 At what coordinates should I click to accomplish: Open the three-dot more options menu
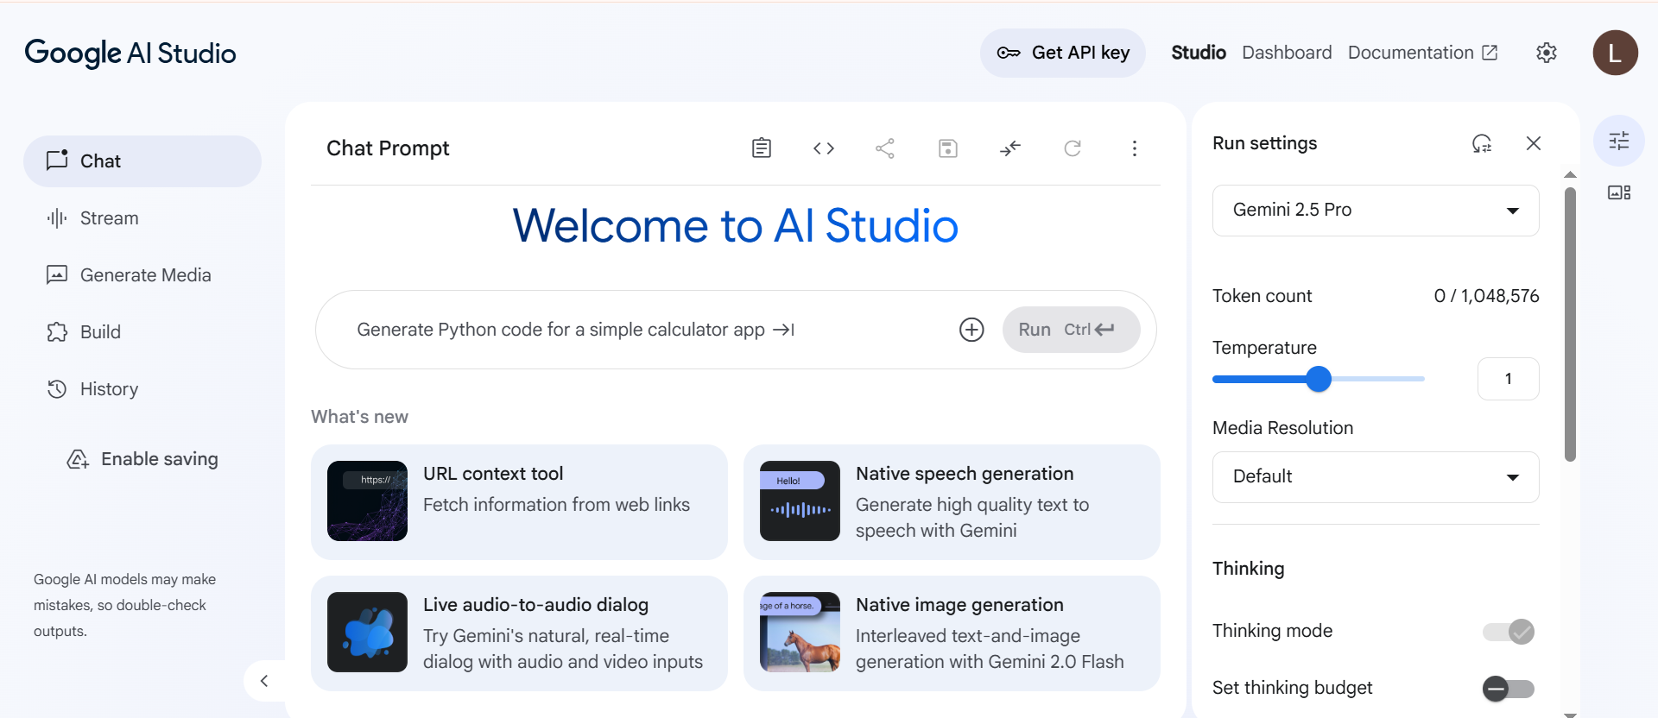point(1135,148)
